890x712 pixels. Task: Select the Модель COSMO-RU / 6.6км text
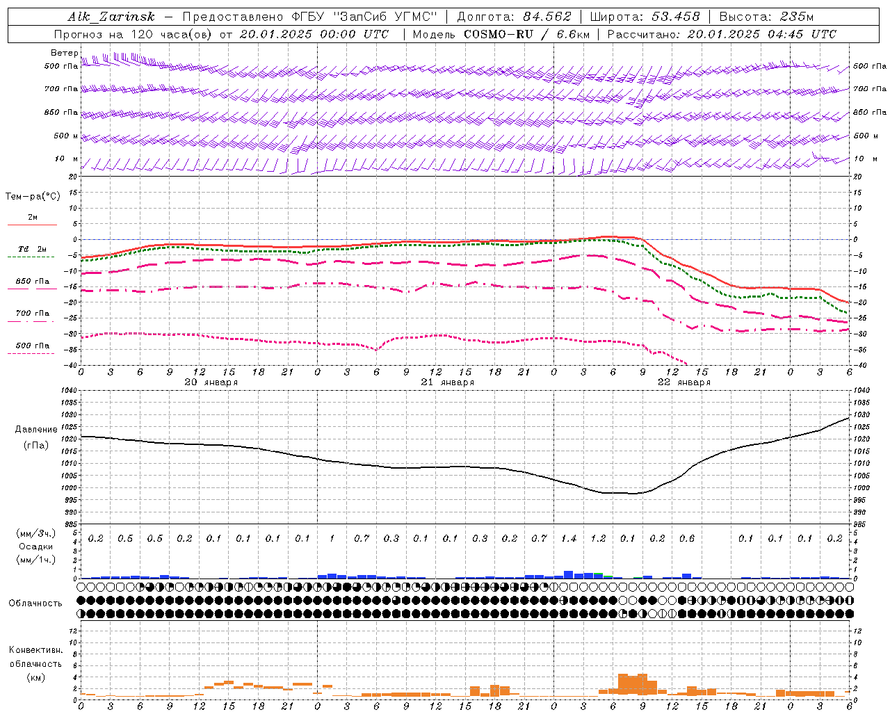click(x=501, y=34)
